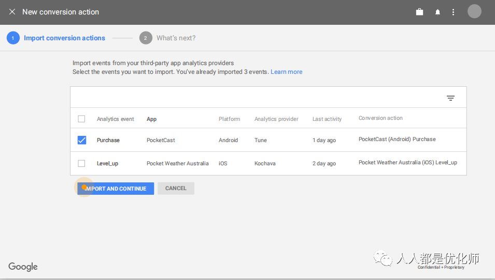495x280 pixels.
Task: Click the Analytics event column header
Action: click(115, 119)
